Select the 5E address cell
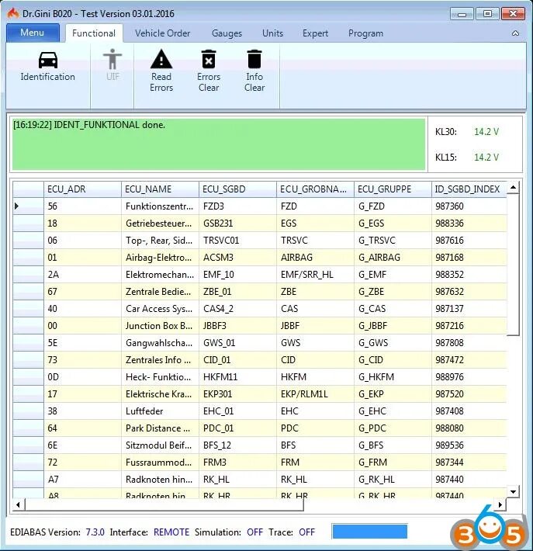The width and height of the screenshot is (533, 551). click(82, 342)
